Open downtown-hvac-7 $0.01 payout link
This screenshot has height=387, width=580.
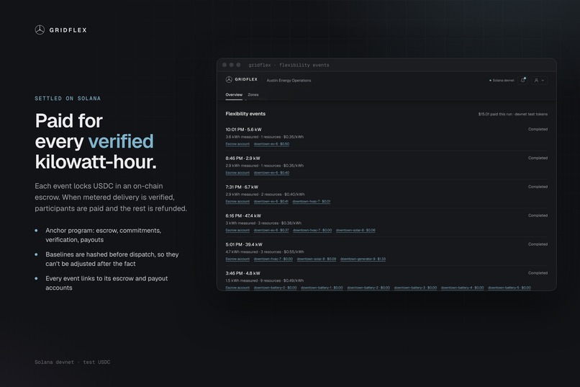312,202
